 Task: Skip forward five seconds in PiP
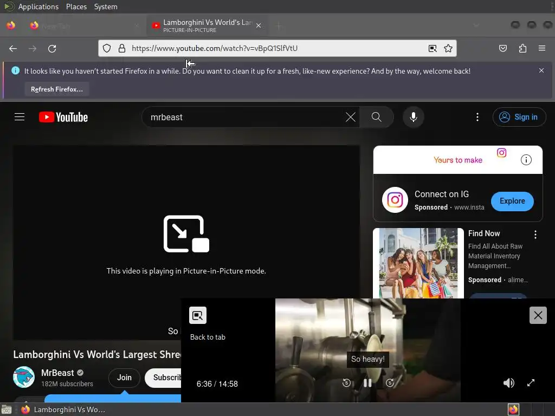coord(390,383)
